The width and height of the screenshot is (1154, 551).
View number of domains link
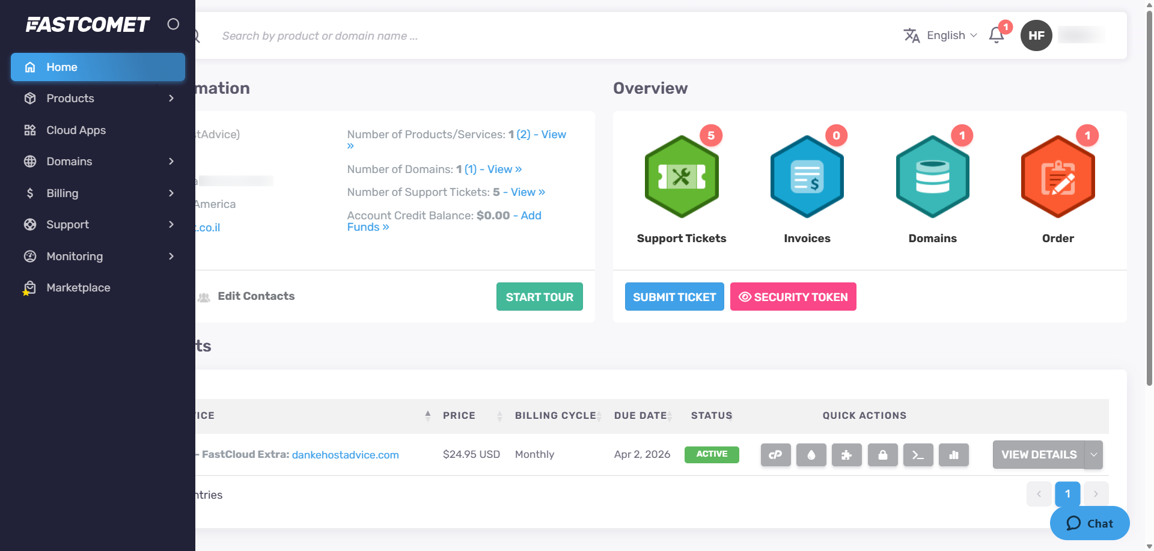point(505,169)
